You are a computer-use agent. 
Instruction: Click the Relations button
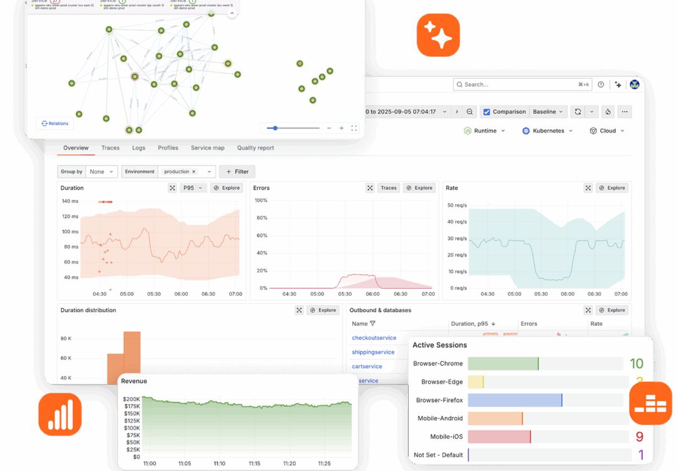coord(55,124)
